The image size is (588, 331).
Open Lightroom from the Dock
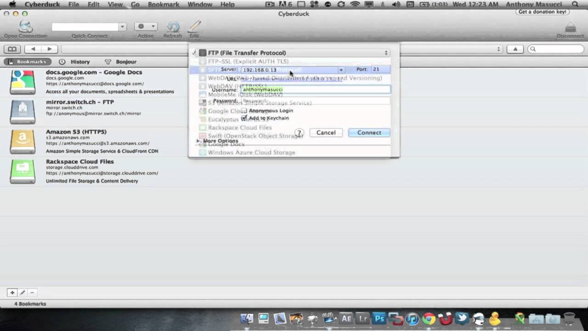point(363,318)
